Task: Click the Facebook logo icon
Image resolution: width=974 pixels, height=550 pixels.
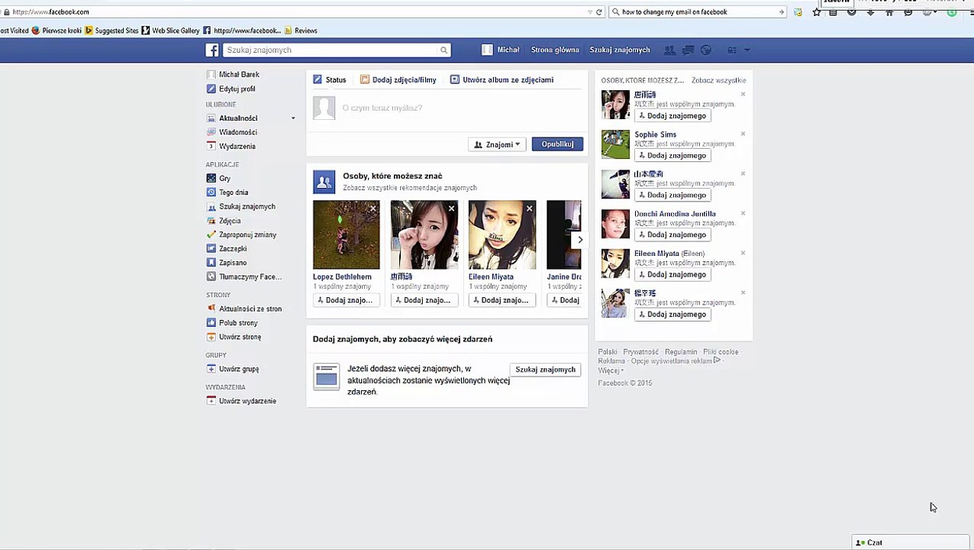Action: [212, 50]
